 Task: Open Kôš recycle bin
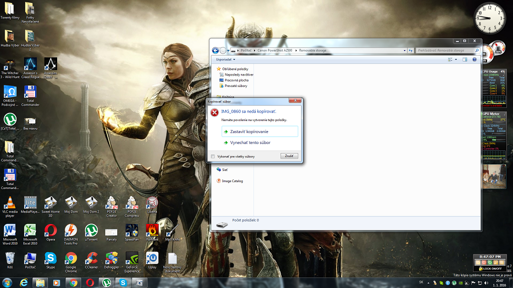click(10, 260)
